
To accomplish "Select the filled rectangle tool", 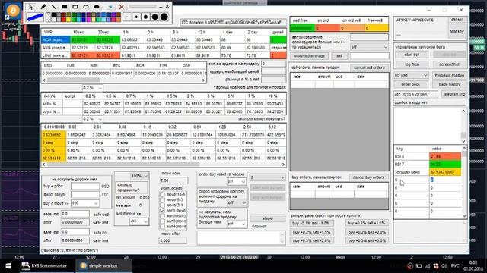I will pos(64,7).
